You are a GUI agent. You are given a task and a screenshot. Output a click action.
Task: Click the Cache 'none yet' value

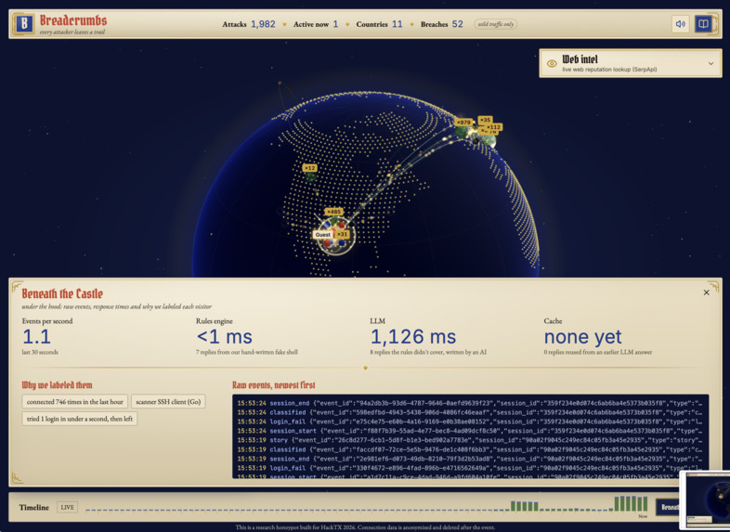[x=583, y=336]
